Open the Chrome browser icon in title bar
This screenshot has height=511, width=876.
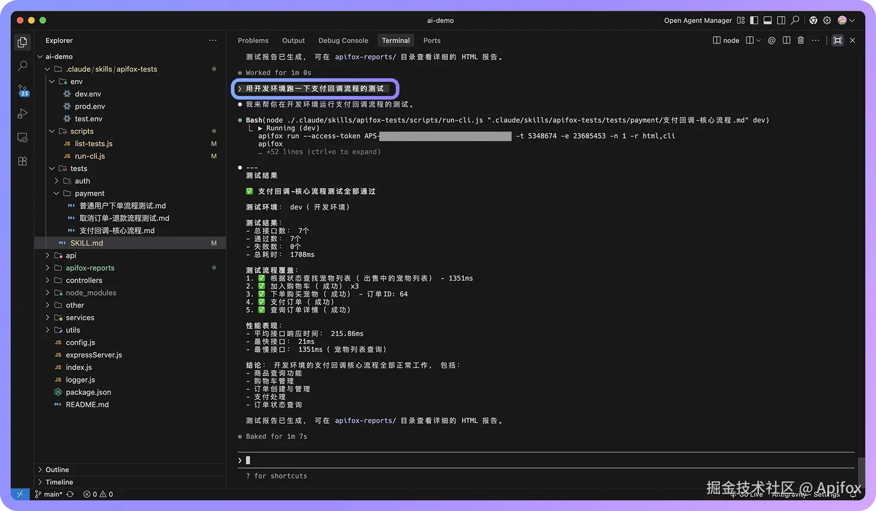pyautogui.click(x=813, y=20)
